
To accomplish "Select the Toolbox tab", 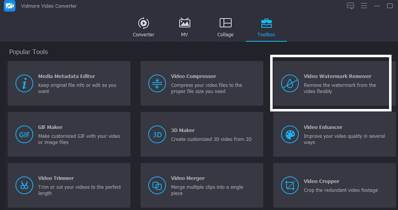I will point(266,27).
